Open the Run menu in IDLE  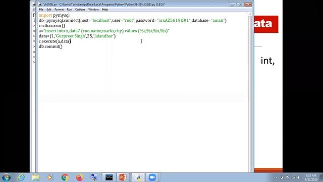pyautogui.click(x=70, y=10)
